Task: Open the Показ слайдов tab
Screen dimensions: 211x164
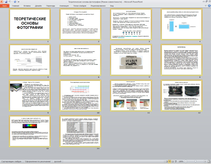Action: point(80,6)
